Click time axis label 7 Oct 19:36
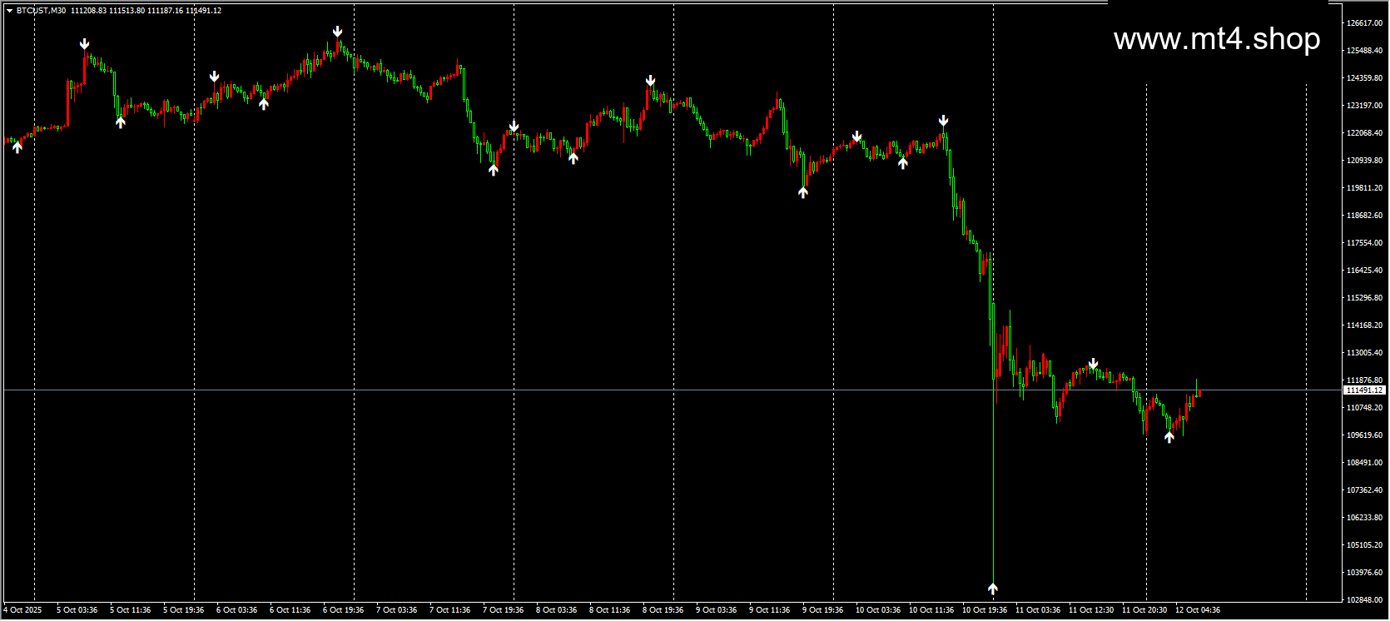Viewport: 1390px width, 621px height. [x=504, y=610]
